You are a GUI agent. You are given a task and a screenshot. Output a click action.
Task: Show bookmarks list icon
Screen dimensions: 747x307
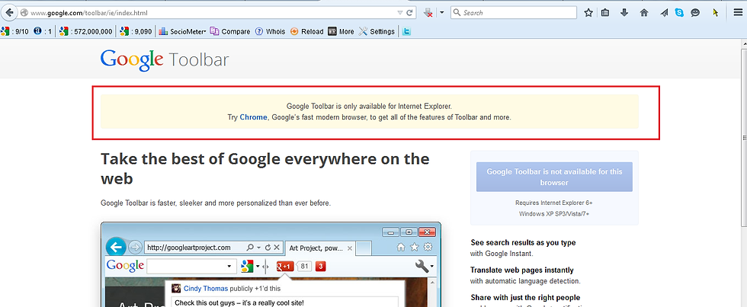pyautogui.click(x=605, y=13)
